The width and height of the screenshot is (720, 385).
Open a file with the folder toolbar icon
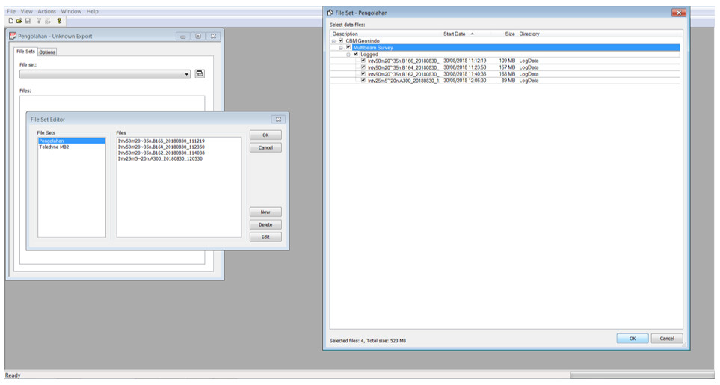19,21
